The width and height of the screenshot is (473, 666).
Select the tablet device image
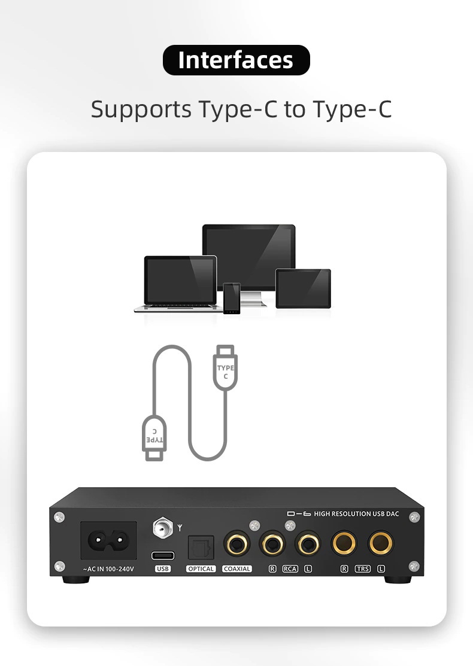click(x=303, y=288)
